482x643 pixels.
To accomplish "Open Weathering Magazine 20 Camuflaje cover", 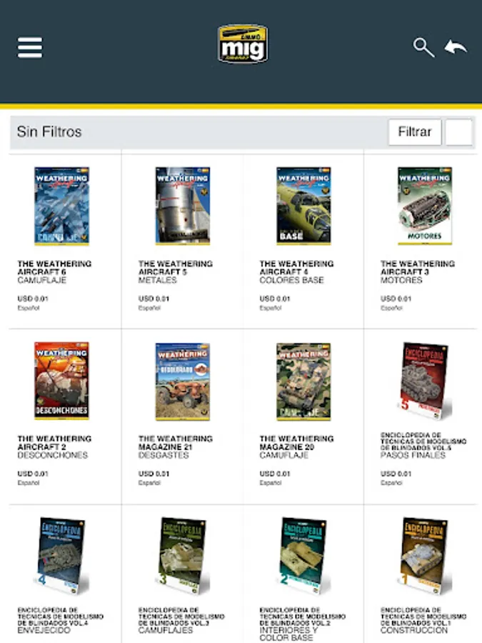I will point(303,382).
